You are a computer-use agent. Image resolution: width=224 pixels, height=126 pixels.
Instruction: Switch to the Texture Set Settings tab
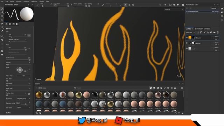pyautogui.click(x=202, y=29)
